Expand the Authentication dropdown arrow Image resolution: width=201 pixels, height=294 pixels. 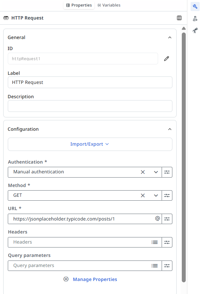point(156,172)
